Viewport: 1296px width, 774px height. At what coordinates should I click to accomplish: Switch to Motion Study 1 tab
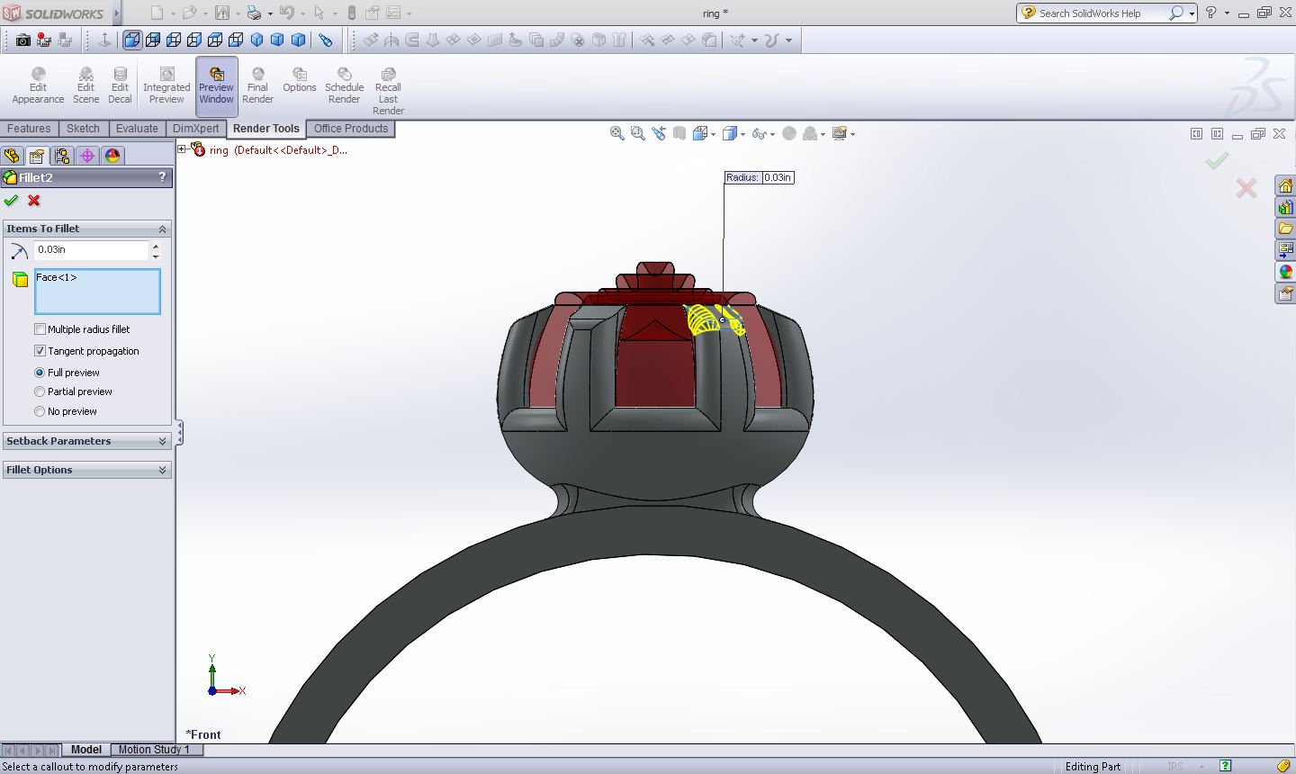tap(153, 749)
